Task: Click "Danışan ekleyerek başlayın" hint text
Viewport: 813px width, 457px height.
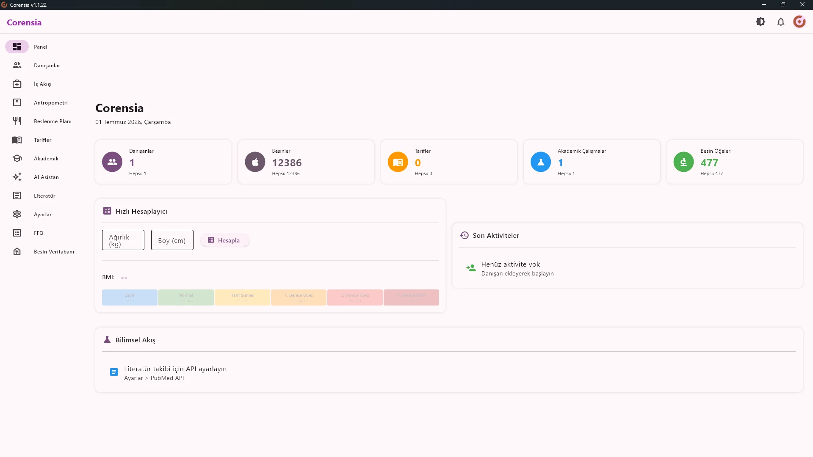Action: pyautogui.click(x=517, y=273)
